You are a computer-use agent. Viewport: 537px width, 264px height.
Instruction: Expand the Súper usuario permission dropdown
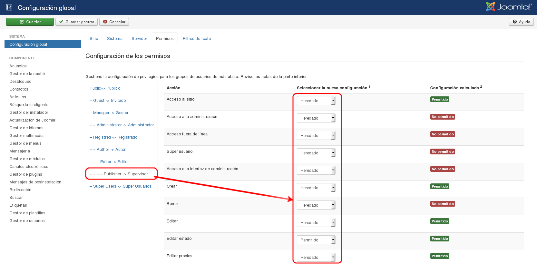[316, 153]
